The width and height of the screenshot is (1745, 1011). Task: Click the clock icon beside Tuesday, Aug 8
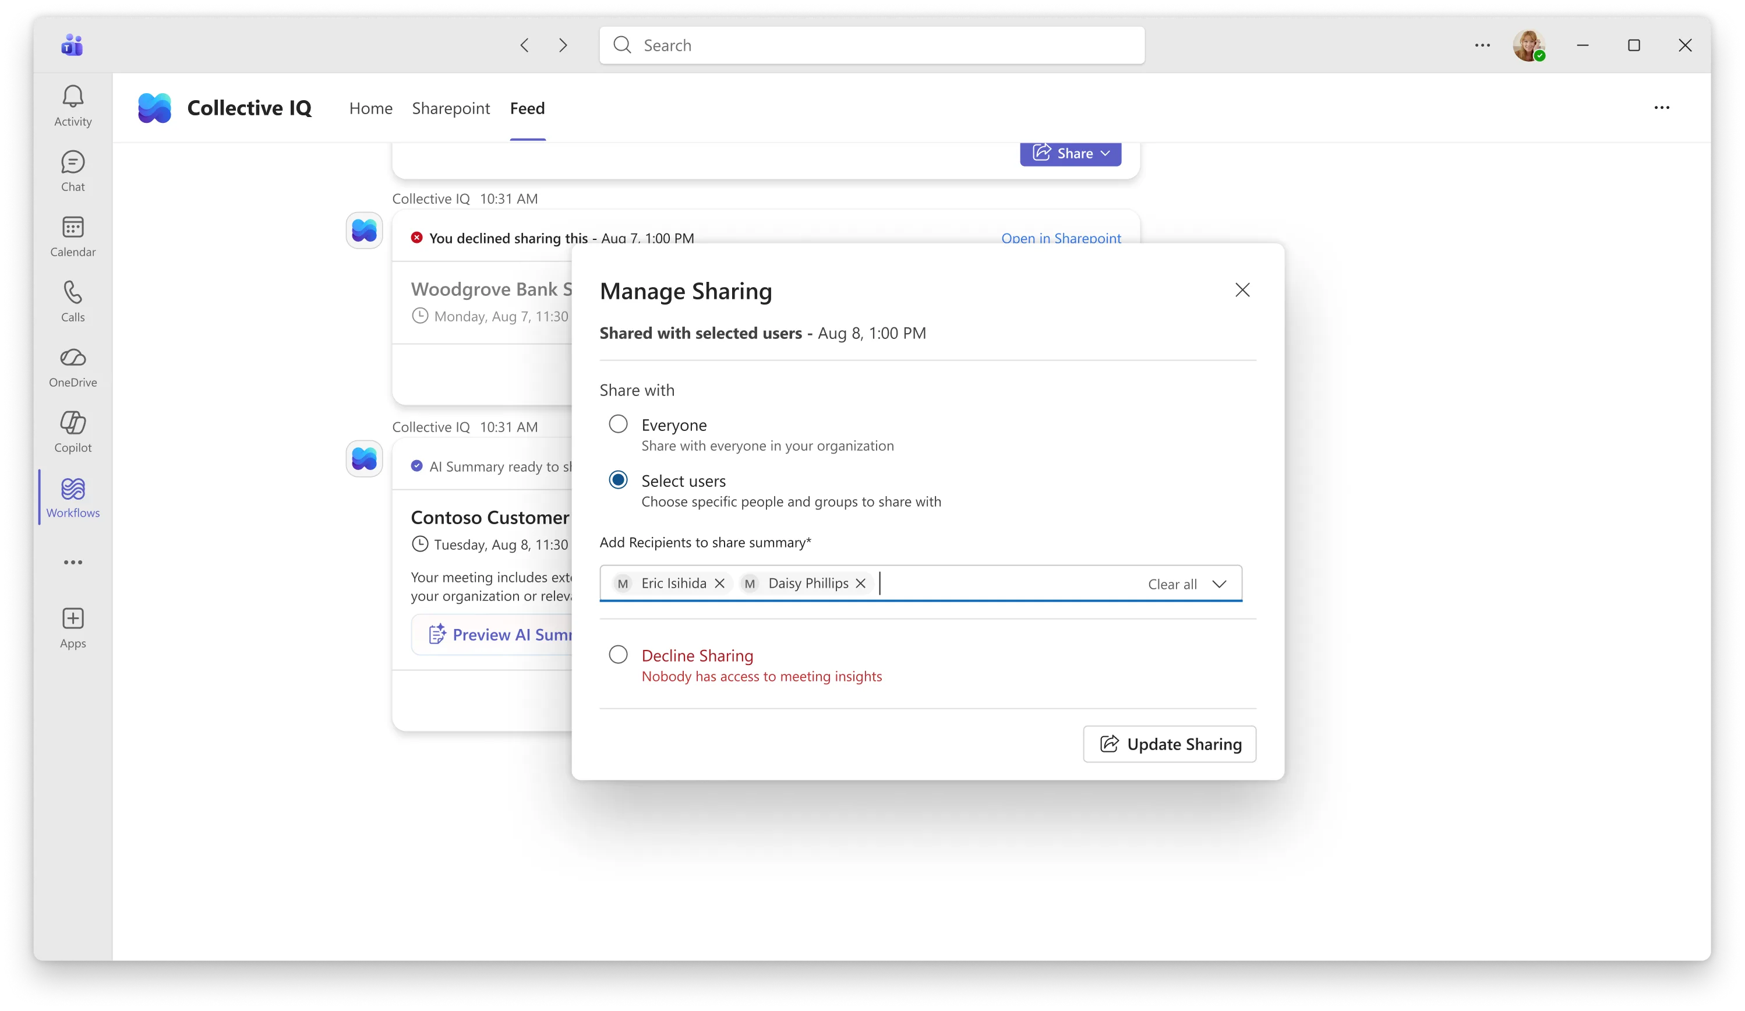coord(419,545)
